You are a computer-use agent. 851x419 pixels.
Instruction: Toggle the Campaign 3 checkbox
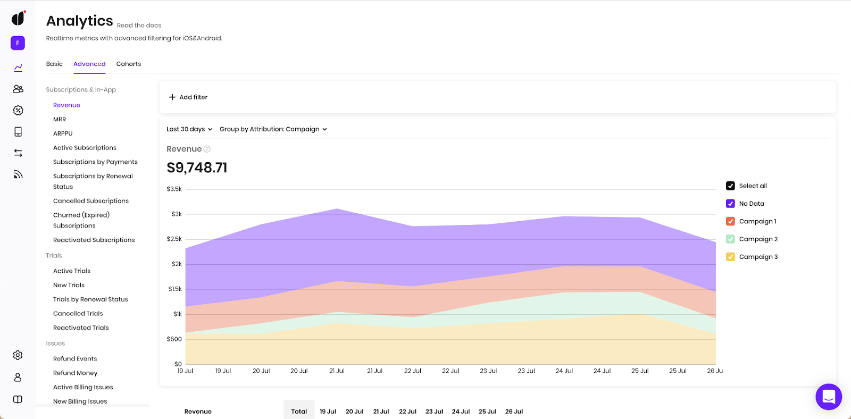click(730, 257)
